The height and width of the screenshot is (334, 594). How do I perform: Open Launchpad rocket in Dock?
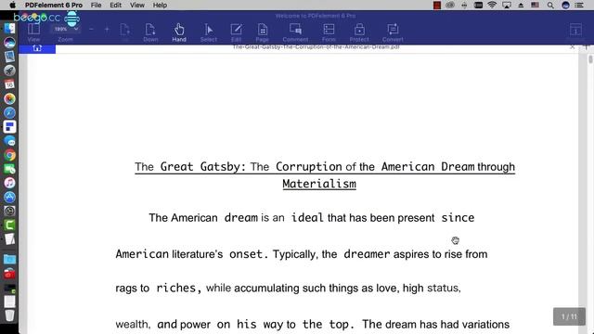point(9,71)
